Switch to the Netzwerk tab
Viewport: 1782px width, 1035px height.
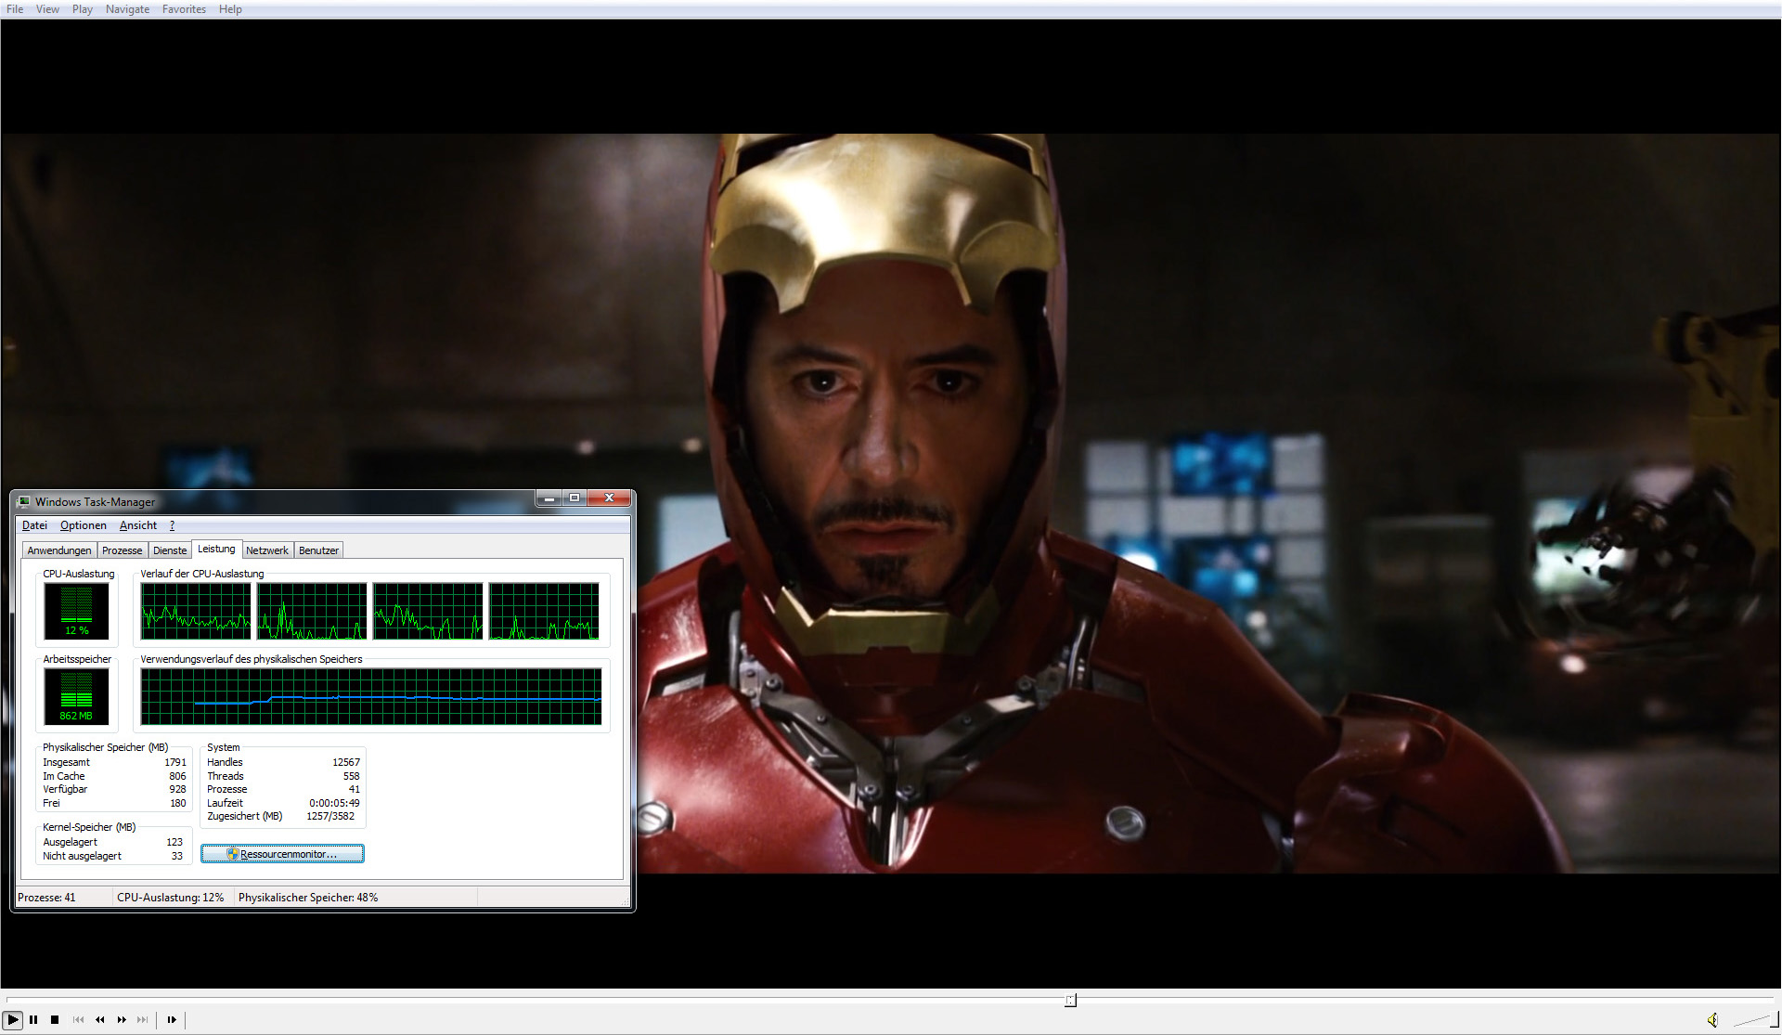pos(267,550)
